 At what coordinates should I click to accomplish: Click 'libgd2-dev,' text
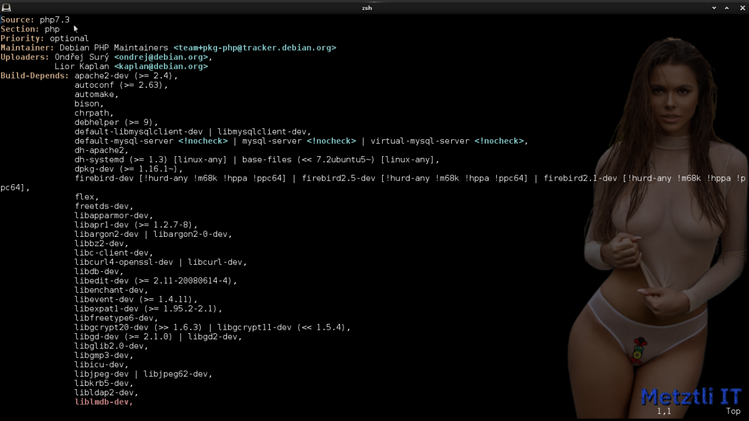[215, 338]
